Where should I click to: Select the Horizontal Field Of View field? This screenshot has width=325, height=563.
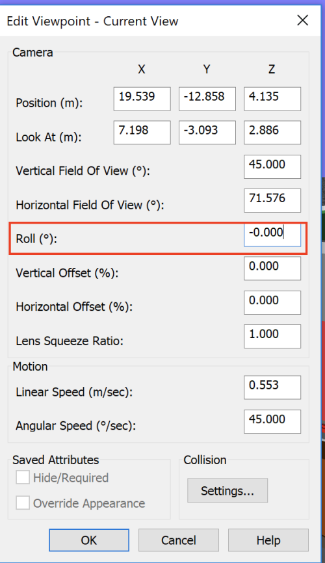point(272,200)
